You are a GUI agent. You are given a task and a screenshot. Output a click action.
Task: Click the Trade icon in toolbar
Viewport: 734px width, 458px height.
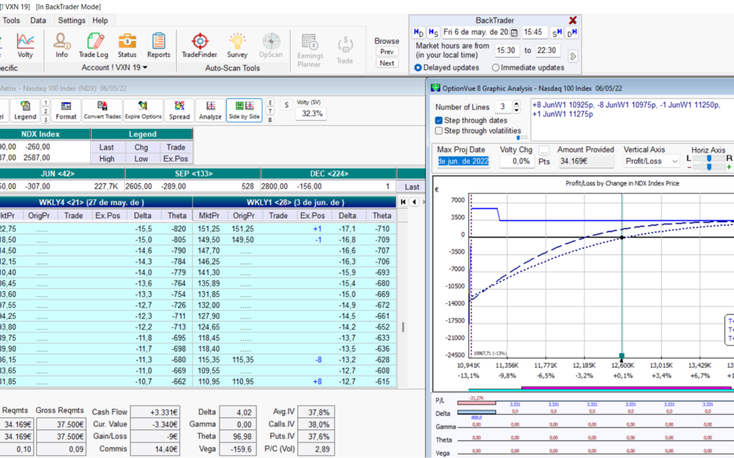point(345,50)
